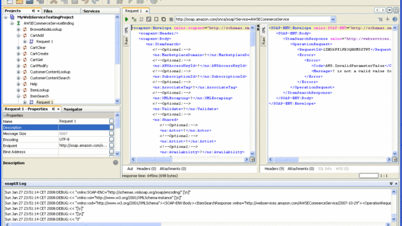Click the edit button for Description property

point(112,127)
